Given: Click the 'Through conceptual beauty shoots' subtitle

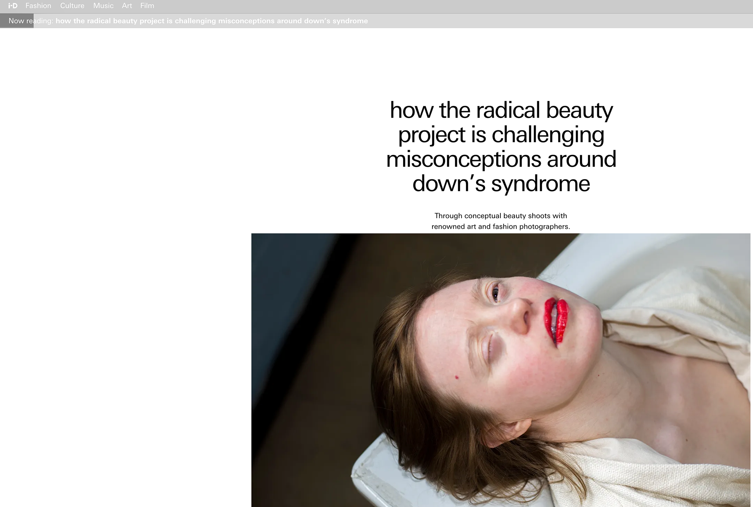Looking at the screenshot, I should coord(500,215).
